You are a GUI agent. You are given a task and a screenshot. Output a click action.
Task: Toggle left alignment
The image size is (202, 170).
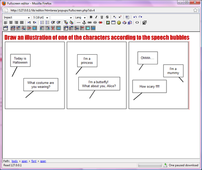pyautogui.click(x=6, y=23)
